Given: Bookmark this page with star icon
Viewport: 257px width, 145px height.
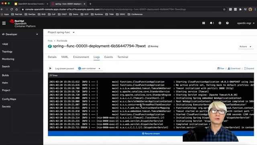Looking at the screenshot, I should (x=224, y=9).
